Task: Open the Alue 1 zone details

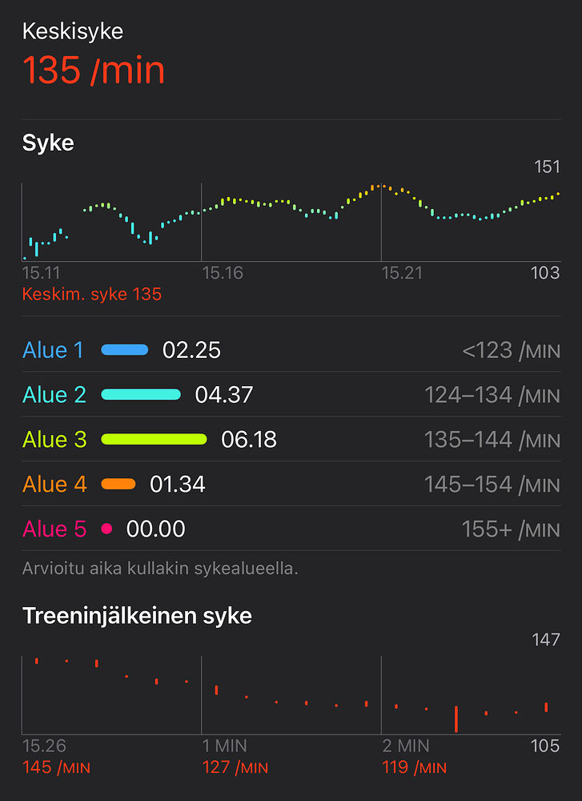Action: click(53, 349)
